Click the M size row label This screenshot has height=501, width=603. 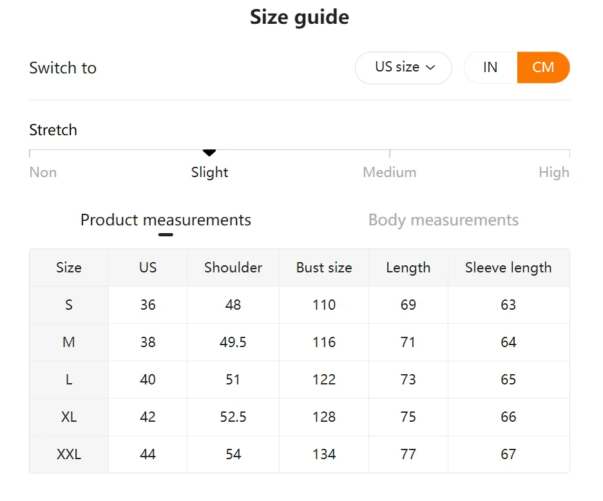(69, 343)
